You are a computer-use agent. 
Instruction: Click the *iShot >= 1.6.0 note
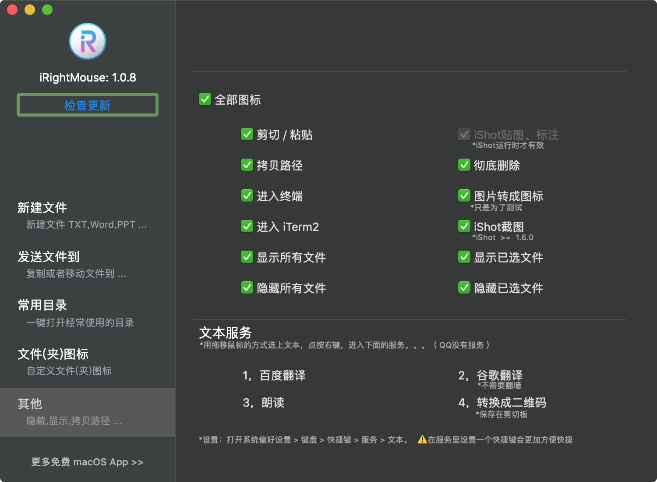[503, 237]
